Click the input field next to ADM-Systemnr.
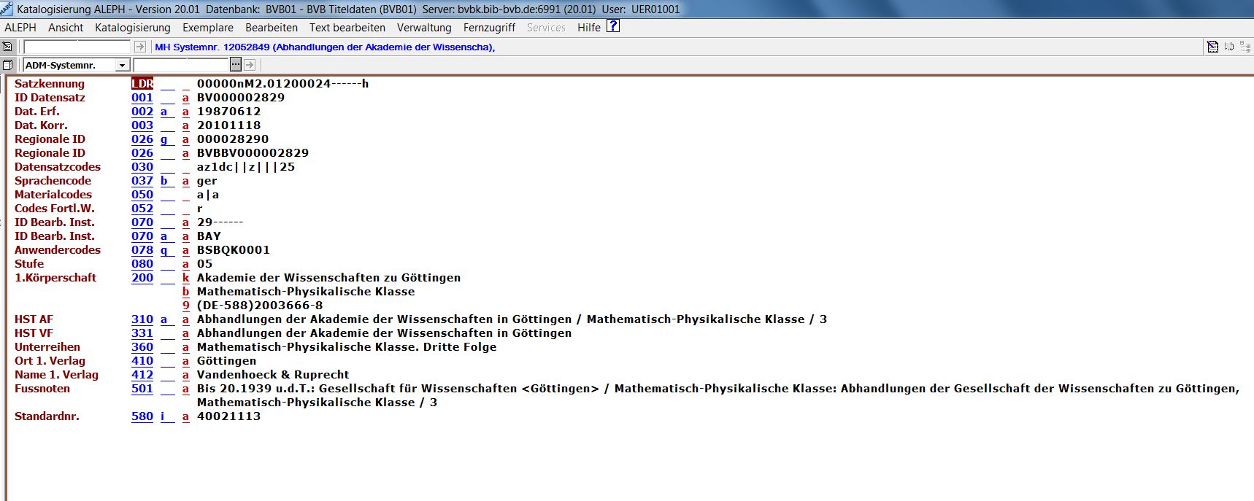Screen dimensions: 1254x501 pyautogui.click(x=181, y=65)
